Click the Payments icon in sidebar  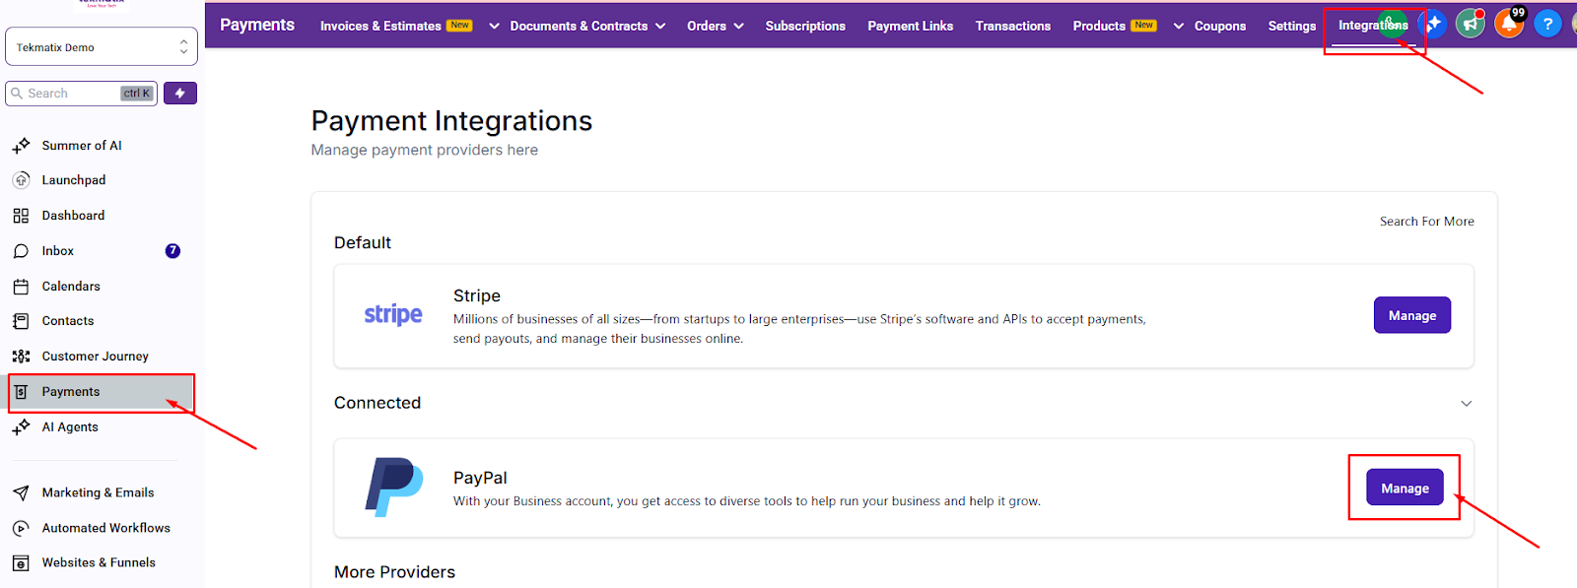pyautogui.click(x=21, y=392)
